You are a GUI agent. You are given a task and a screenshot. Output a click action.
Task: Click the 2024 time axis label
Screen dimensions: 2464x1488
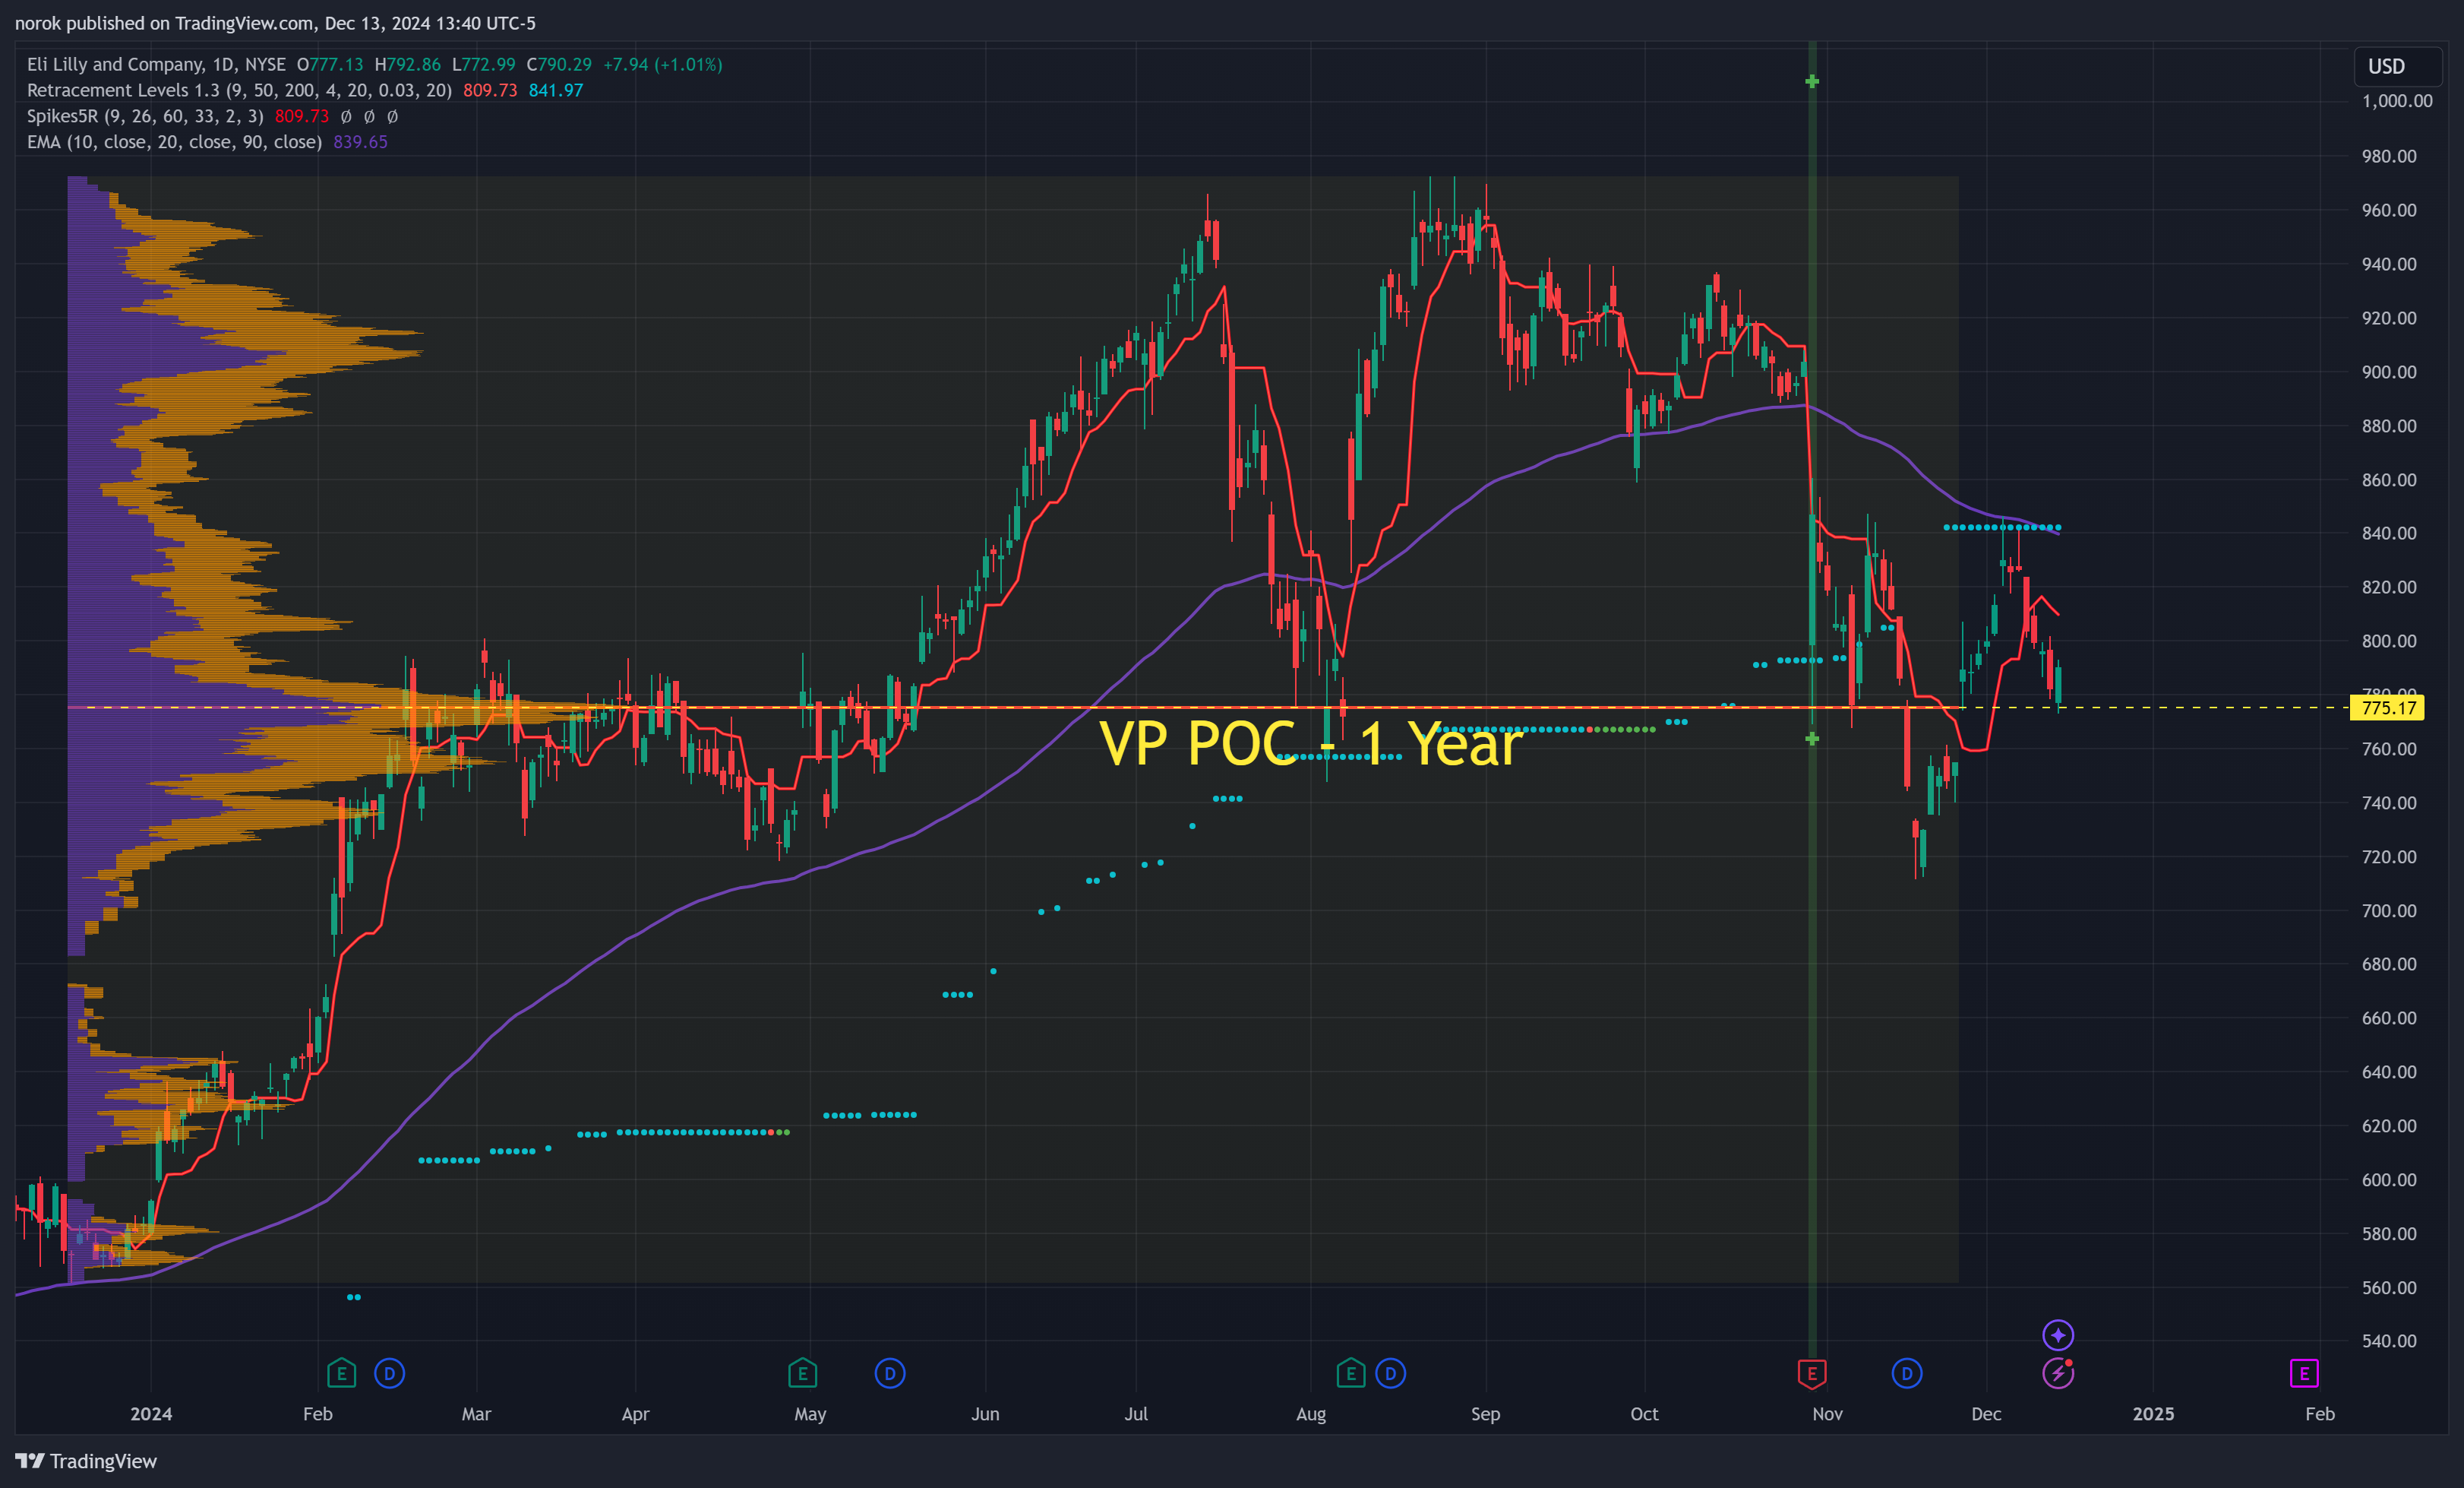coord(151,1414)
